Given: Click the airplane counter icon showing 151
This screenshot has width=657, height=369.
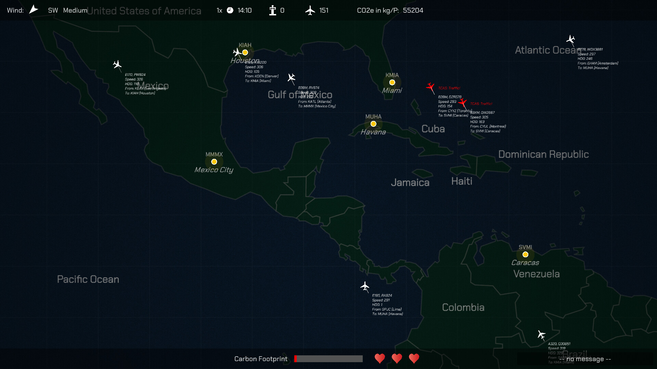Looking at the screenshot, I should tap(311, 10).
